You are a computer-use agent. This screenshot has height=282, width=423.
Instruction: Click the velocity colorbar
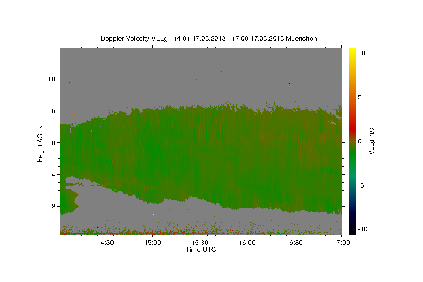[352, 141]
